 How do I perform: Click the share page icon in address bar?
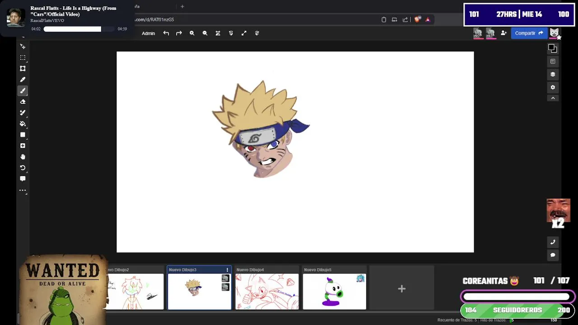pyautogui.click(x=405, y=19)
